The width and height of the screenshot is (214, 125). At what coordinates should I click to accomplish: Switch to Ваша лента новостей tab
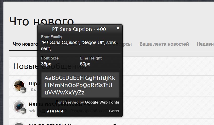(164, 44)
